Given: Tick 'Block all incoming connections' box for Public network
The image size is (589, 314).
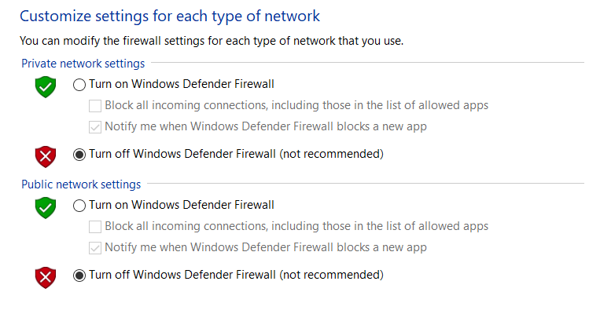Looking at the screenshot, I should point(95,226).
